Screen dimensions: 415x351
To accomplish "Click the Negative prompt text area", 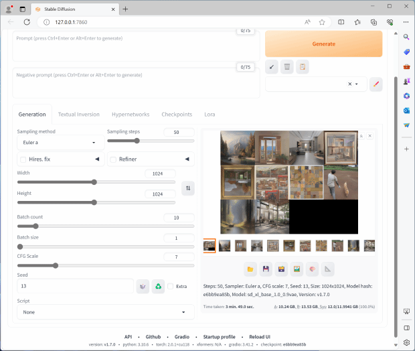I will click(x=136, y=82).
